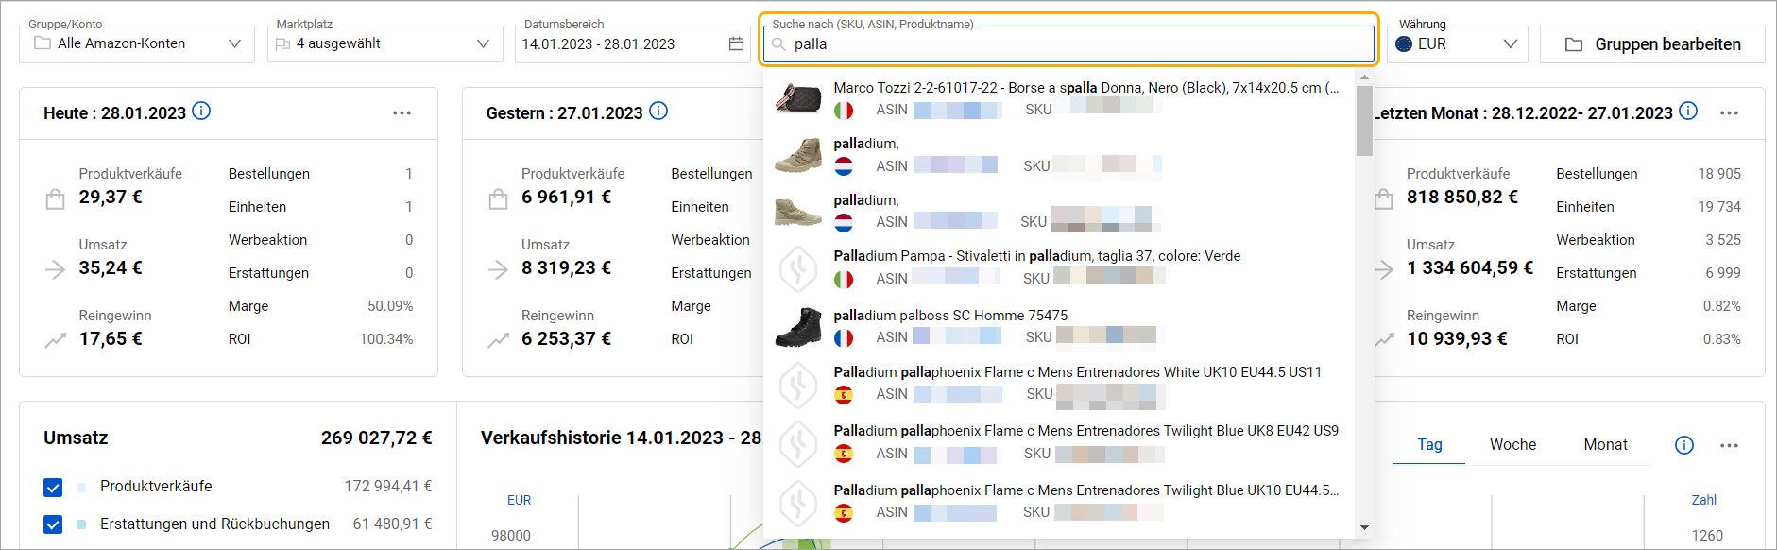Click the Erstattungen und Rückbuchungen teal swatch
The height and width of the screenshot is (550, 1777).
tap(81, 524)
